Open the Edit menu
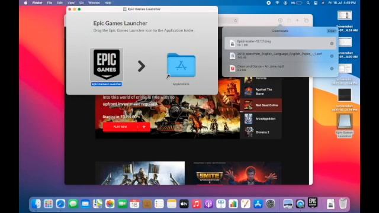The height and width of the screenshot is (213, 379). click(60, 3)
